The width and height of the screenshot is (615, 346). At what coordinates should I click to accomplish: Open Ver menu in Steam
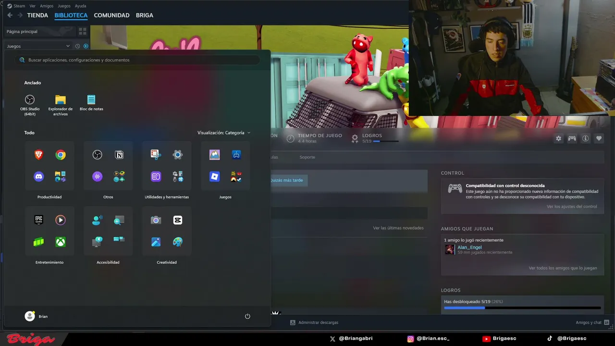pos(33,6)
